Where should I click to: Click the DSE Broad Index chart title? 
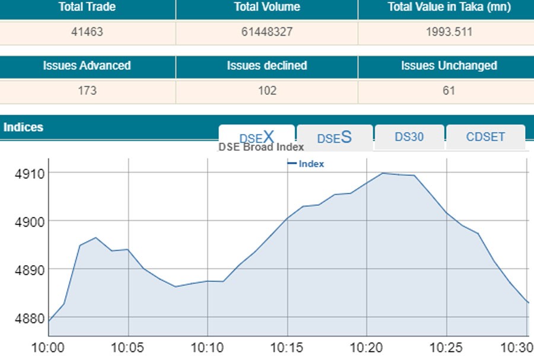[261, 147]
